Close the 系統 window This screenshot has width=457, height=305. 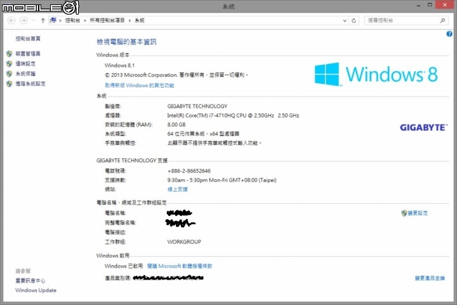point(445,4)
